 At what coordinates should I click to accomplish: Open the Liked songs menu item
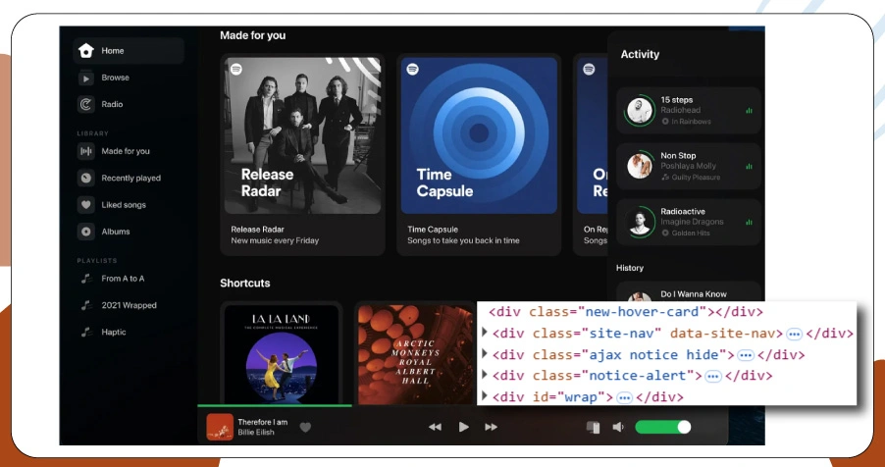pos(124,205)
